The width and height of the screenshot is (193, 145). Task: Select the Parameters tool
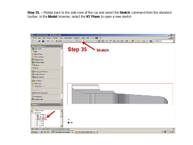(x=37, y=97)
